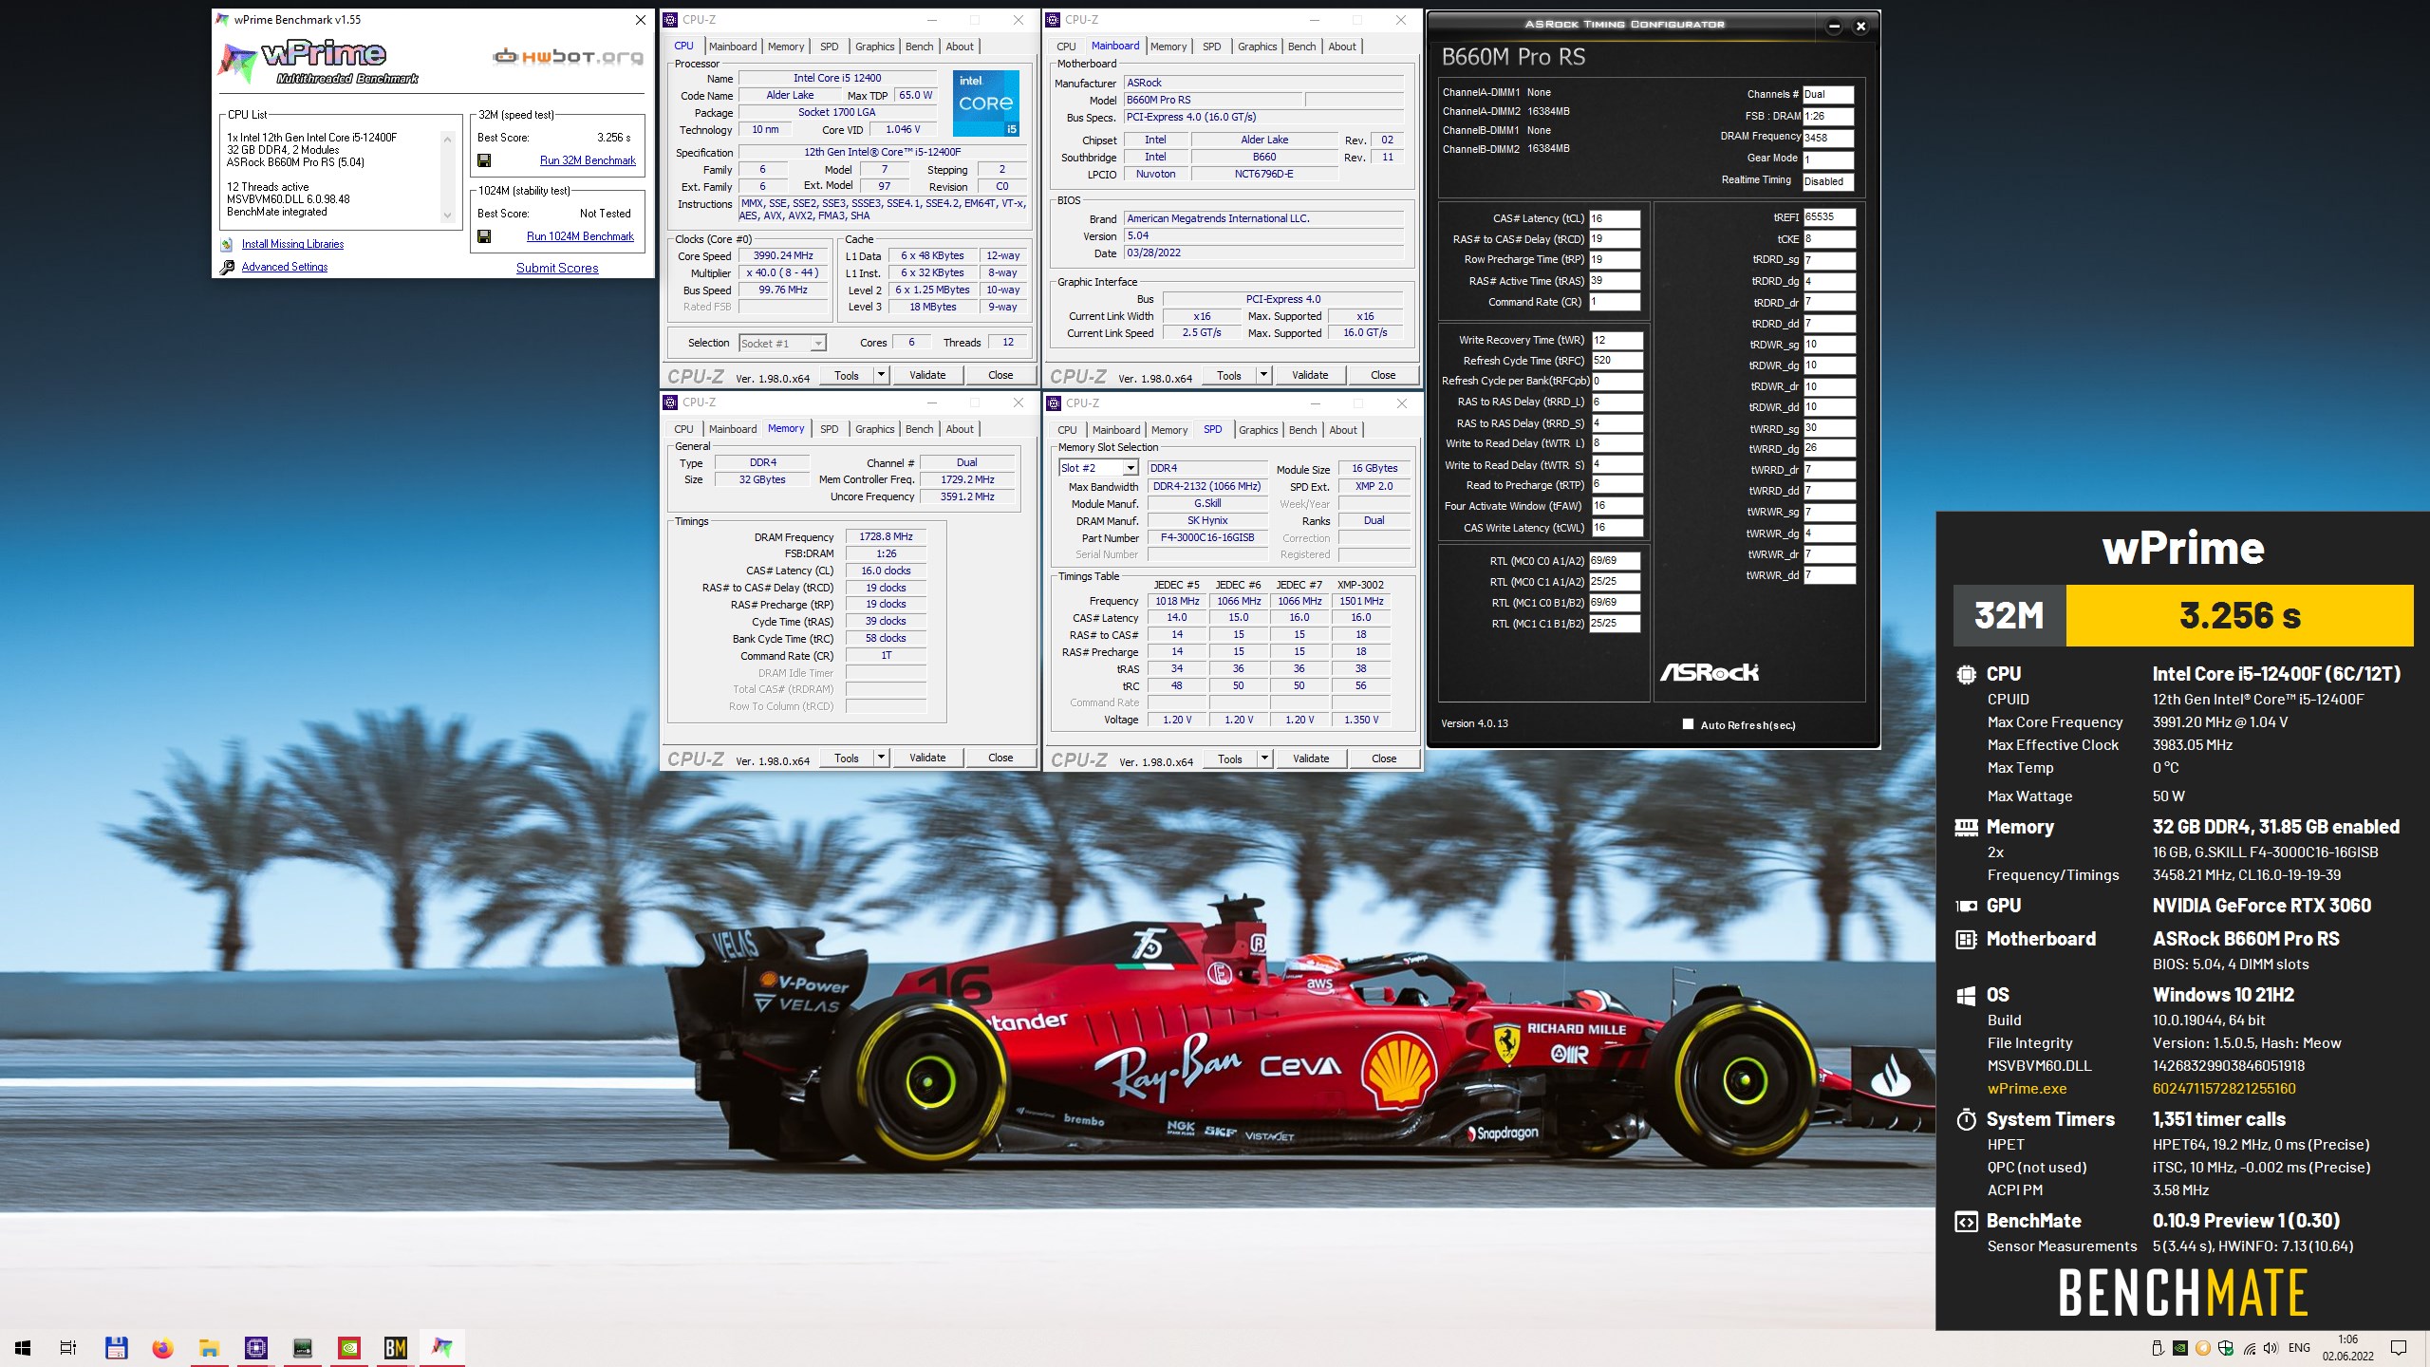Click the ENG language indicator
The width and height of the screenshot is (2430, 1367).
2299,1348
